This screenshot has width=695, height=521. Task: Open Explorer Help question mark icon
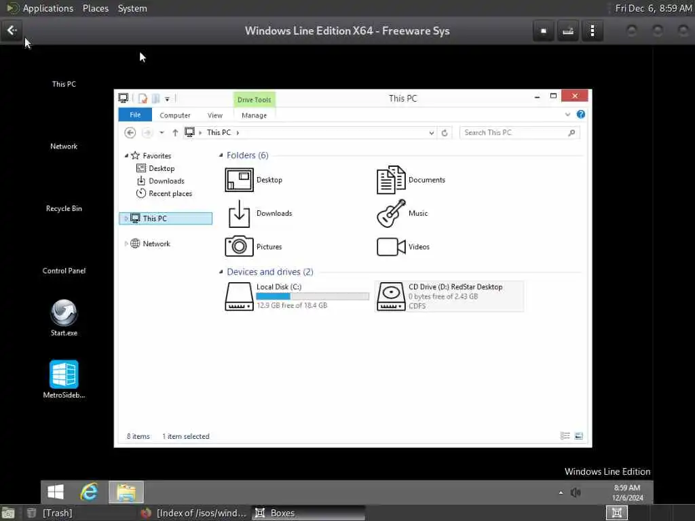tap(581, 114)
